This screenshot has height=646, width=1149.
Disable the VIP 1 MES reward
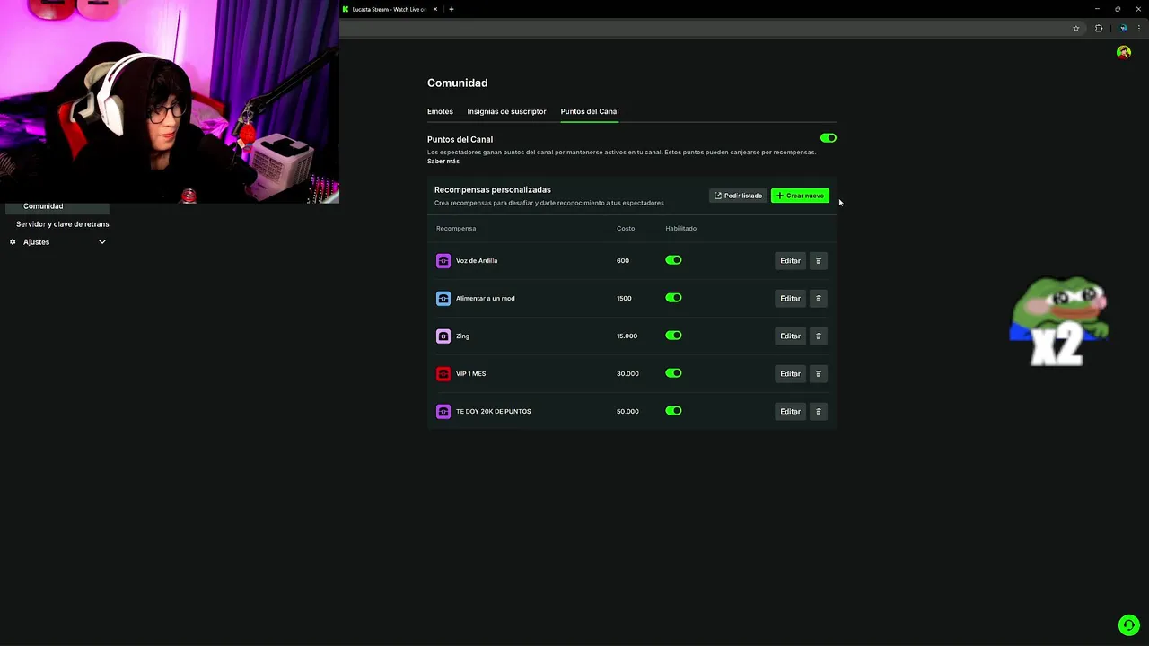pyautogui.click(x=673, y=373)
